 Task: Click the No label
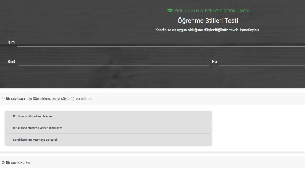(214, 62)
